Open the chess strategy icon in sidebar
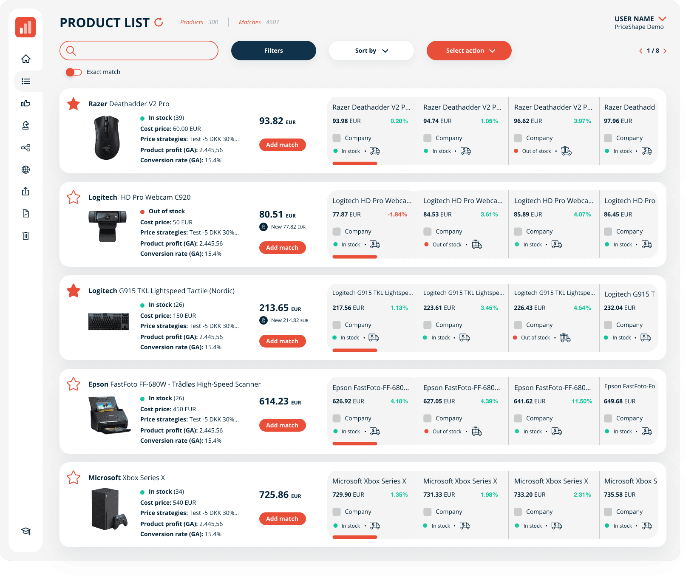 26,125
